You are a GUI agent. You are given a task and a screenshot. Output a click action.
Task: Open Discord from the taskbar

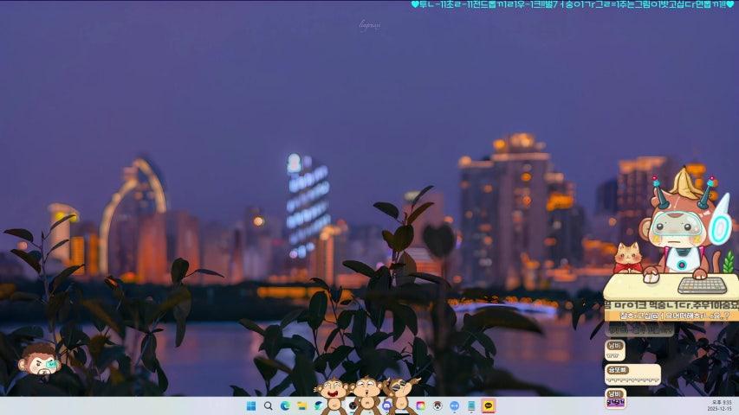coord(387,406)
